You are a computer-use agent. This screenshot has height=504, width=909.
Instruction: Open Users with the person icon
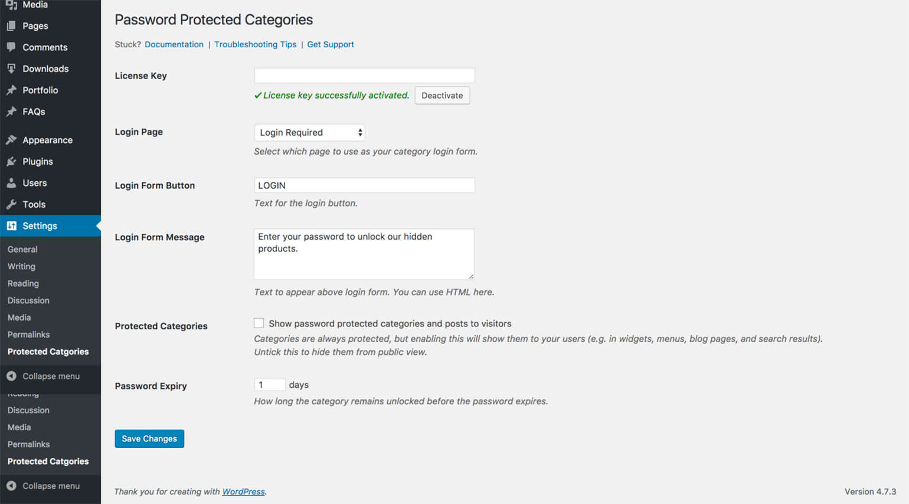pyautogui.click(x=13, y=183)
